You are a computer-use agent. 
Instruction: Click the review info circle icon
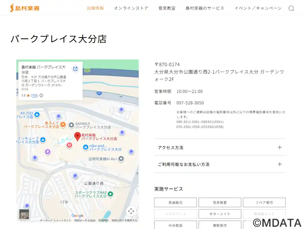pos(41,95)
